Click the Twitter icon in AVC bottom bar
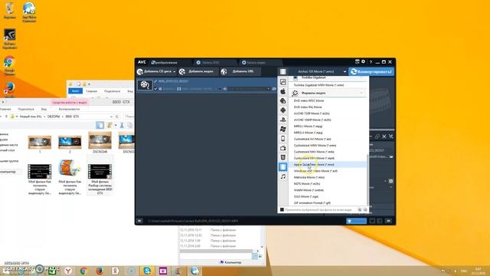This screenshot has width=490, height=276. tap(372, 221)
